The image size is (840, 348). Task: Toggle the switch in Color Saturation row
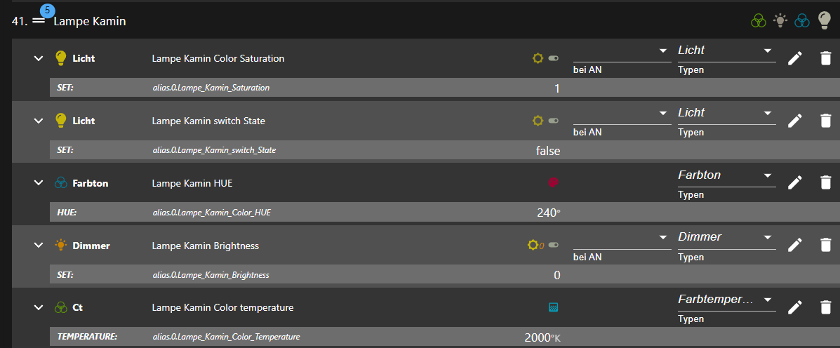[554, 59]
